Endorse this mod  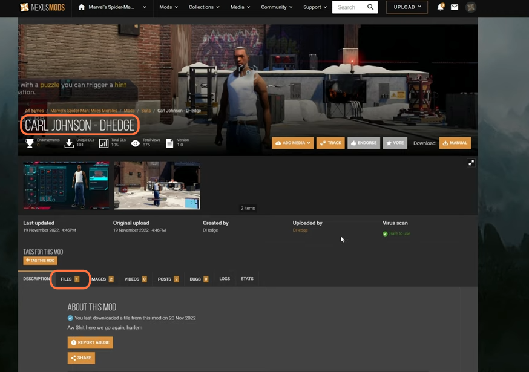point(364,143)
